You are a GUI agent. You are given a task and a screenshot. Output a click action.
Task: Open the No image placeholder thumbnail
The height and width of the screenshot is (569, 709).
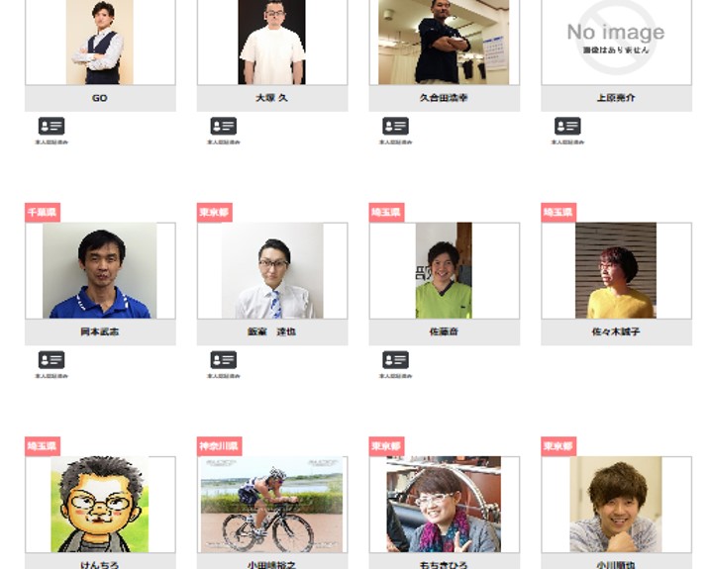[x=616, y=42]
